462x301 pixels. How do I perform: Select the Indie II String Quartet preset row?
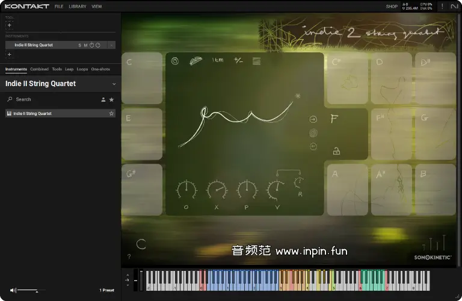(x=60, y=114)
